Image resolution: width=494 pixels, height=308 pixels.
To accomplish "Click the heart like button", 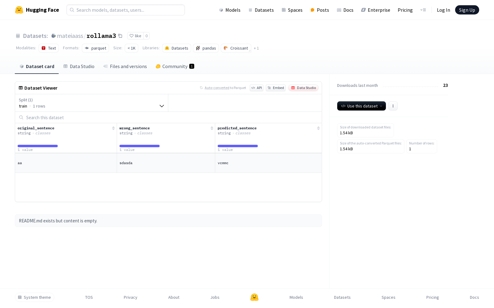I will 135,36.
